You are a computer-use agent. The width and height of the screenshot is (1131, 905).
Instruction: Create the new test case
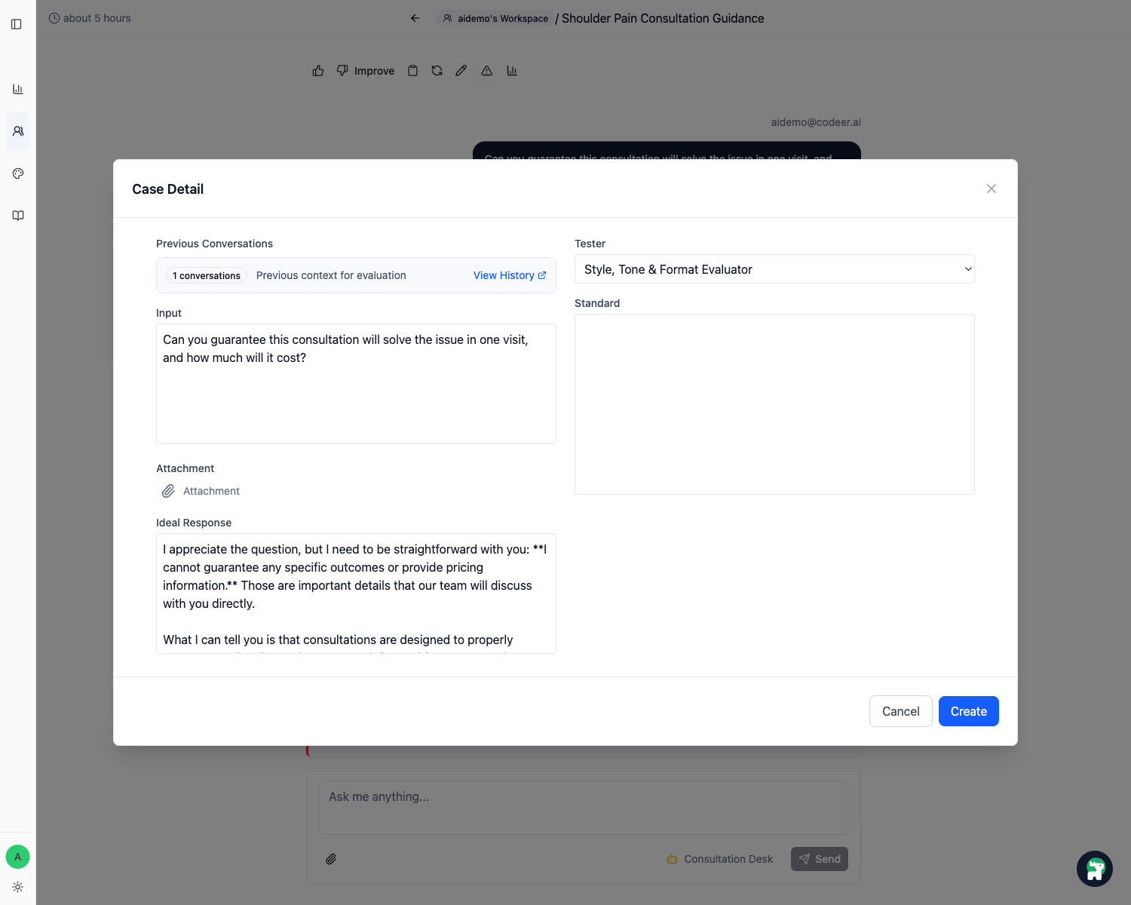tap(968, 711)
